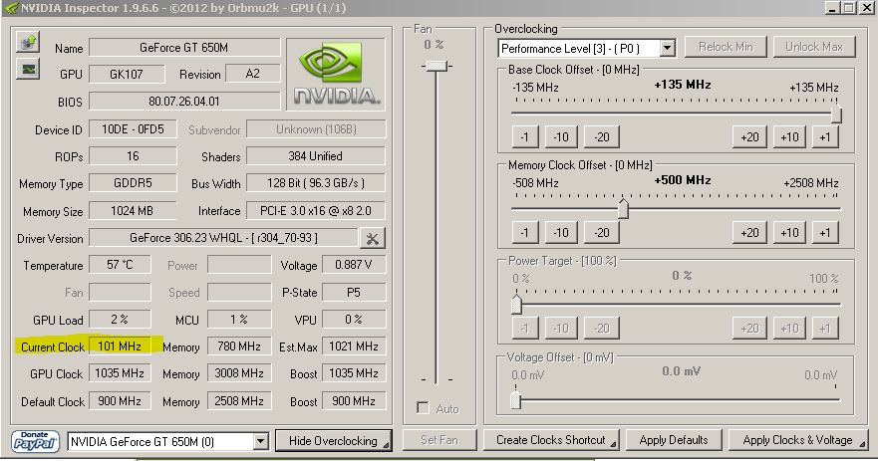
Task: Click Power Target -1 button
Action: point(524,329)
